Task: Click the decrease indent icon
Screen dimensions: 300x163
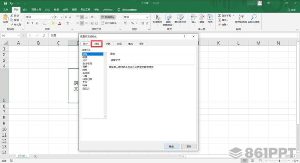Action: click(92, 23)
